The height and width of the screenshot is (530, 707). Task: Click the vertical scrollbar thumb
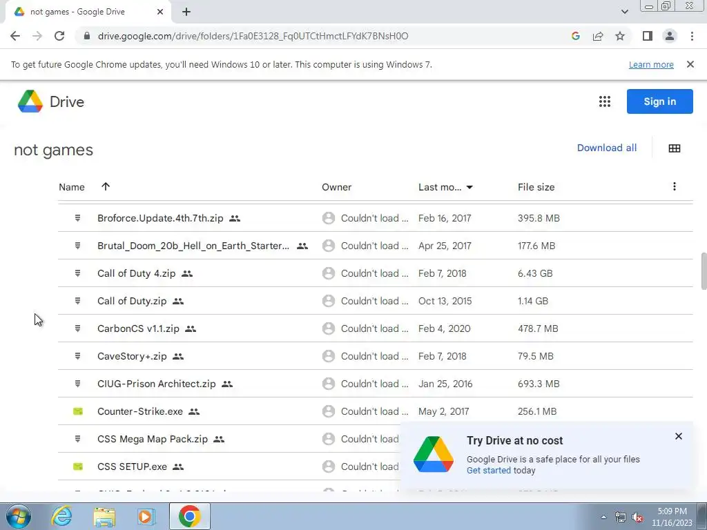(x=704, y=271)
